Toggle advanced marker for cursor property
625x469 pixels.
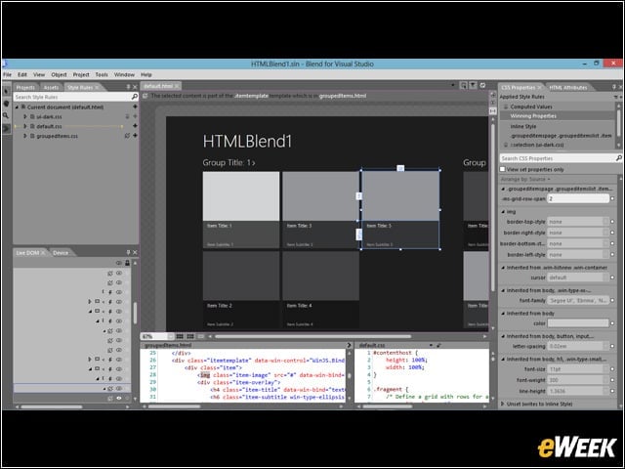pos(612,277)
